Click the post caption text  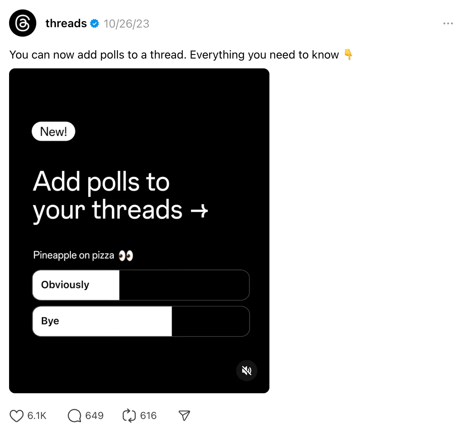coord(174,55)
